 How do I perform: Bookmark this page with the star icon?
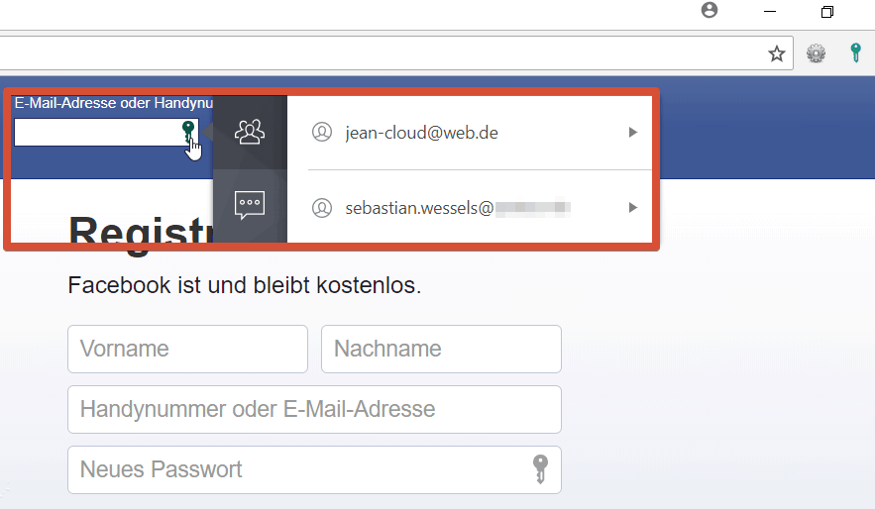coord(776,54)
